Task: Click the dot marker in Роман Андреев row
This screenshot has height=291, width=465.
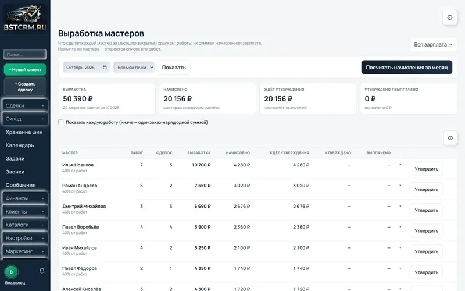Action: [400, 186]
